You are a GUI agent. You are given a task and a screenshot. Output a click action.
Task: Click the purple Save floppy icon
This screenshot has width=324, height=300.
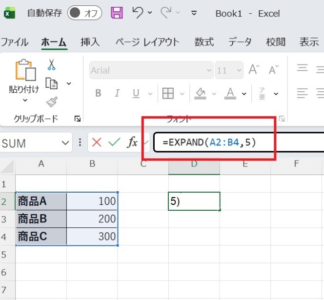coord(117,13)
